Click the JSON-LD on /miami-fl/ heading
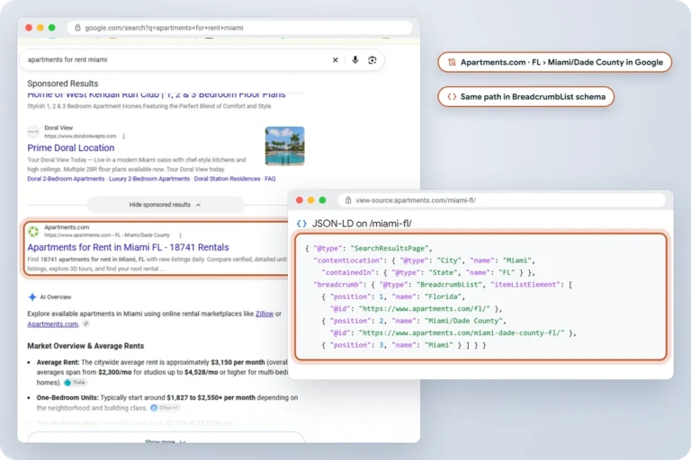Viewport: 691px width, 460px height. [x=362, y=224]
